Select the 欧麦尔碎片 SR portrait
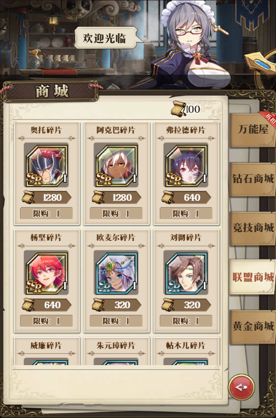Image resolution: width=276 pixels, height=418 pixels. pos(116,272)
